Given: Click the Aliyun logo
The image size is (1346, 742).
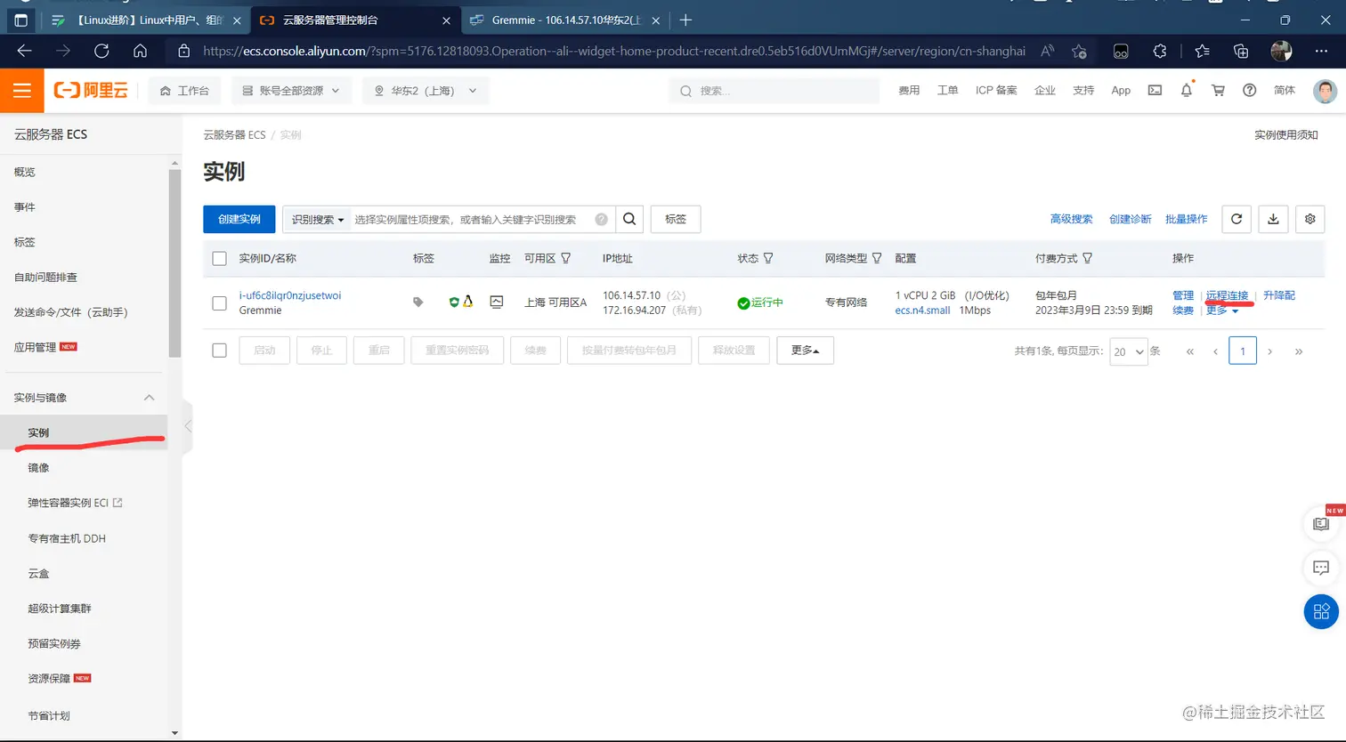Looking at the screenshot, I should (x=90, y=91).
